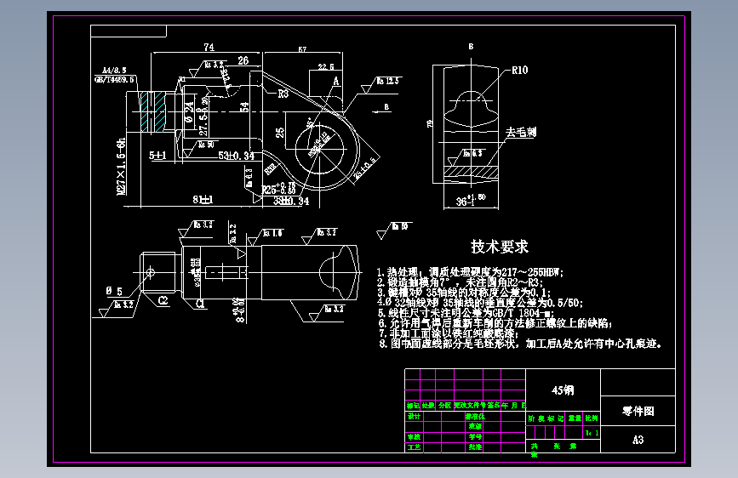Click the A4/8.5 center hole callout
Screen dimensions: 738x478
[114, 70]
